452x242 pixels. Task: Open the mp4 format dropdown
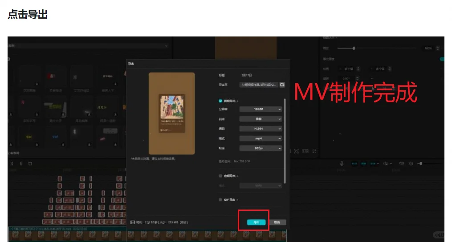tap(261, 139)
